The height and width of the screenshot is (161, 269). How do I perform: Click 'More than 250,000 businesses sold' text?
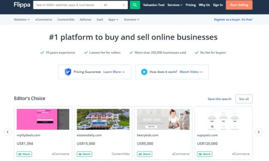pyautogui.click(x=160, y=52)
